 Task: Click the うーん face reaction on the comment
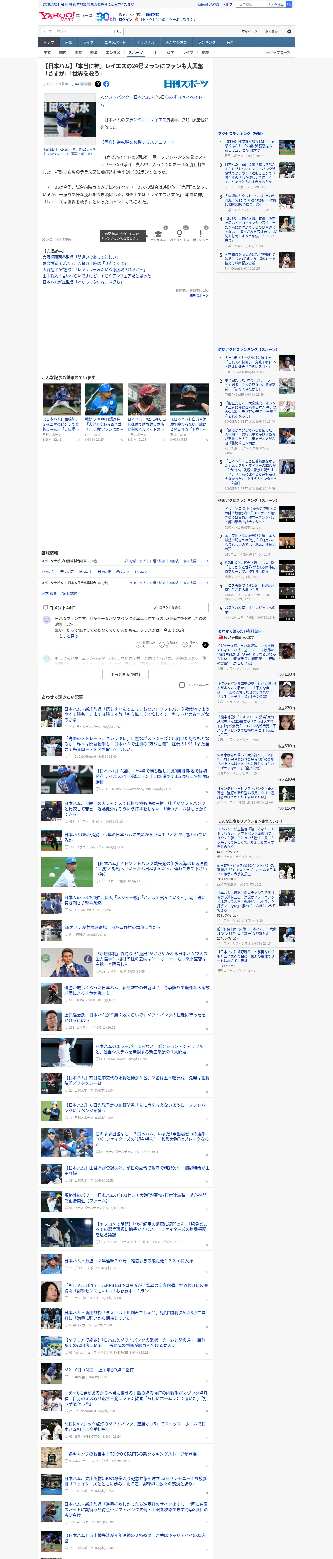pos(190,645)
